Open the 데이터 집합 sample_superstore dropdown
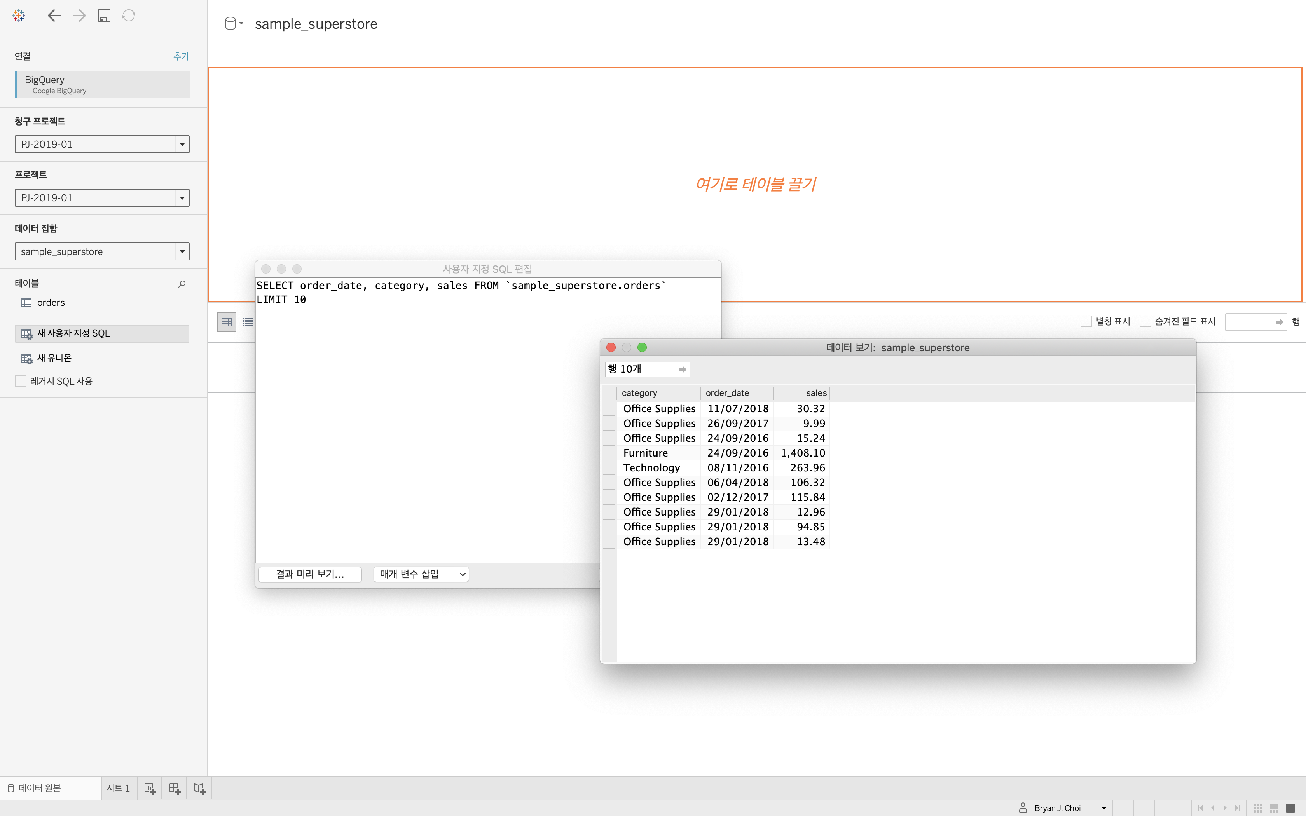 (x=182, y=251)
